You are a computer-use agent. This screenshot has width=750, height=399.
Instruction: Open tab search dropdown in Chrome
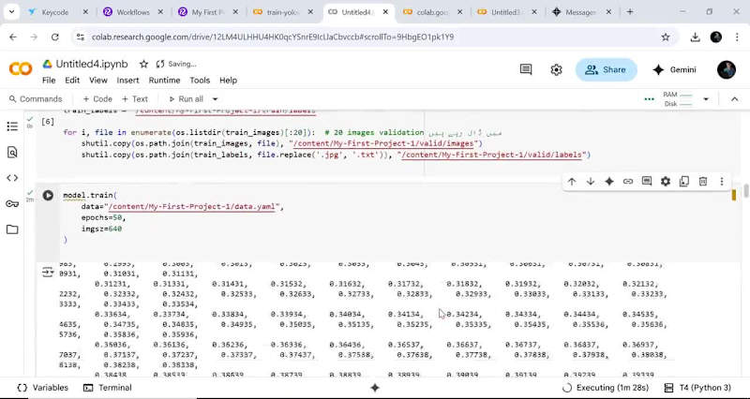(x=11, y=12)
